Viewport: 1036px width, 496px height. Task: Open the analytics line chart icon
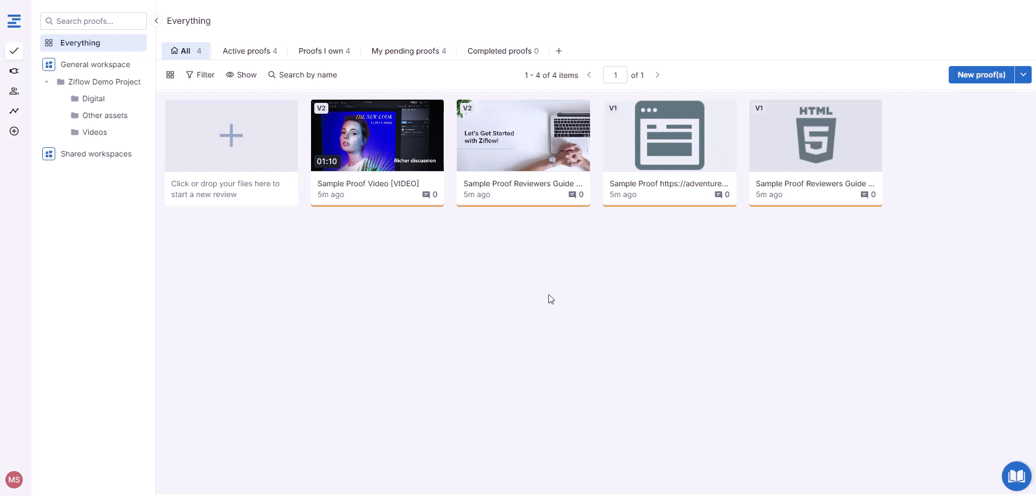[x=14, y=111]
